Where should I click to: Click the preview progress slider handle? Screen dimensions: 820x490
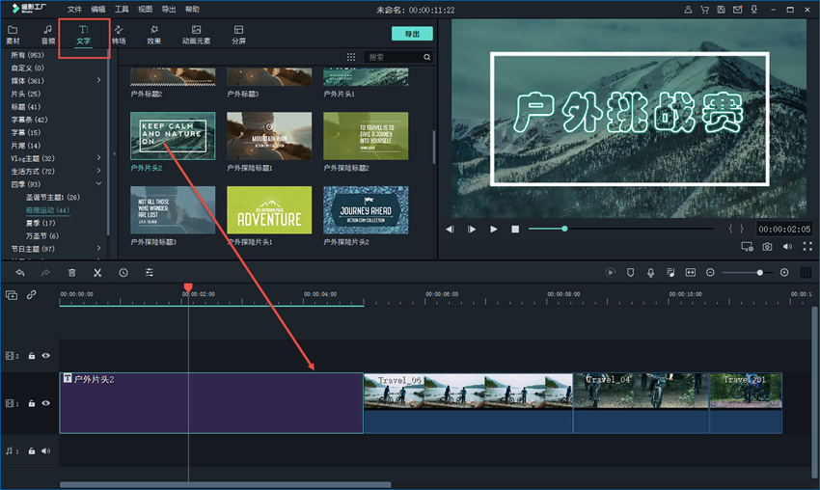click(564, 229)
